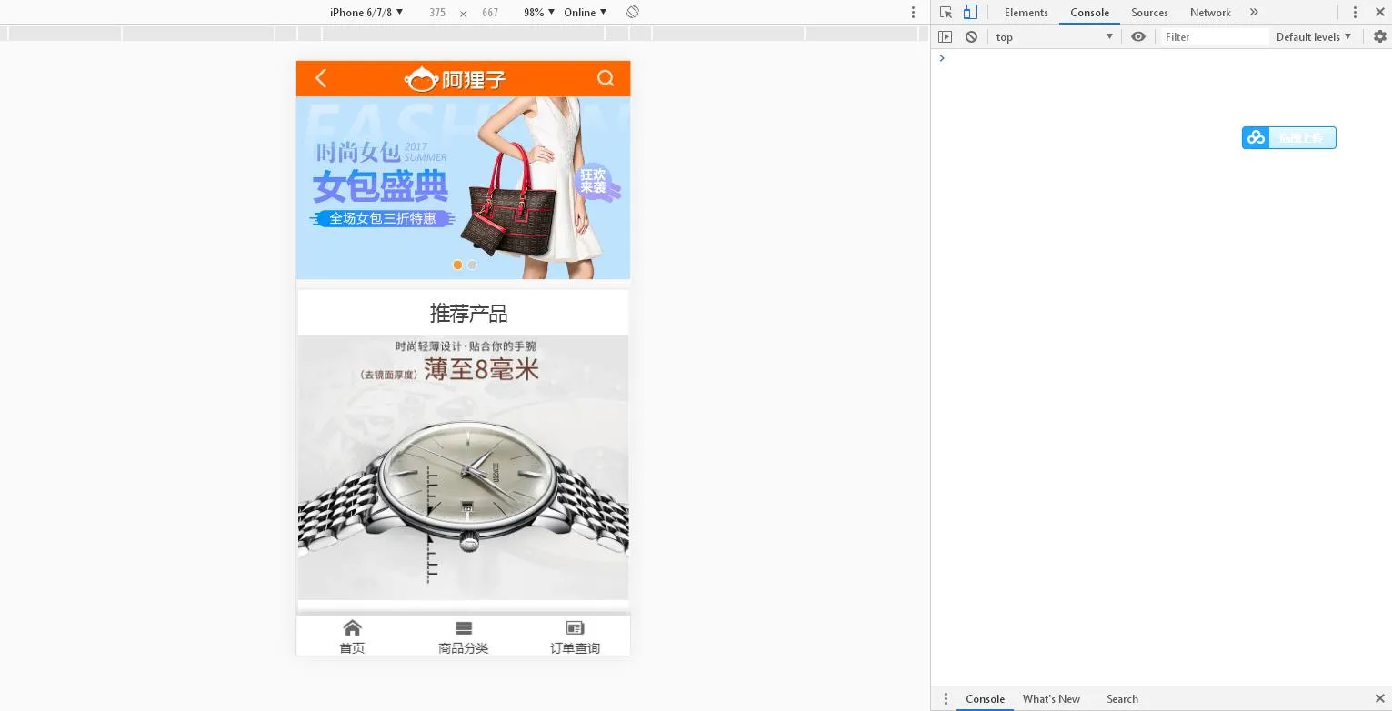This screenshot has width=1392, height=711.
Task: Open device toolbar more options menu
Action: tap(913, 13)
